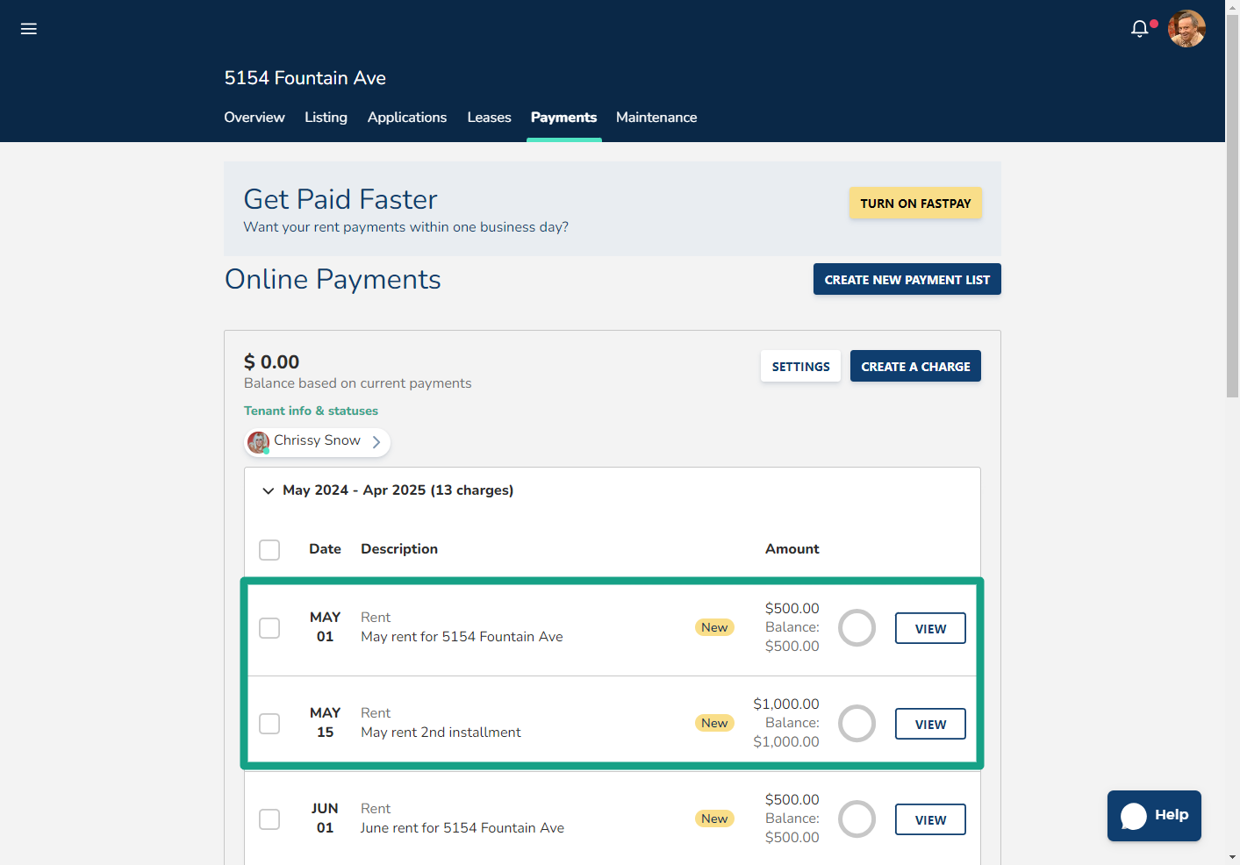
Task: Click the Create a Charge button
Action: 915,367
